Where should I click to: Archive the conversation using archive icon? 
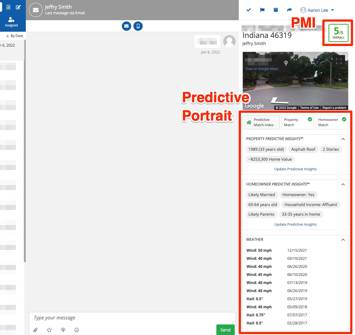pyautogui.click(x=276, y=10)
